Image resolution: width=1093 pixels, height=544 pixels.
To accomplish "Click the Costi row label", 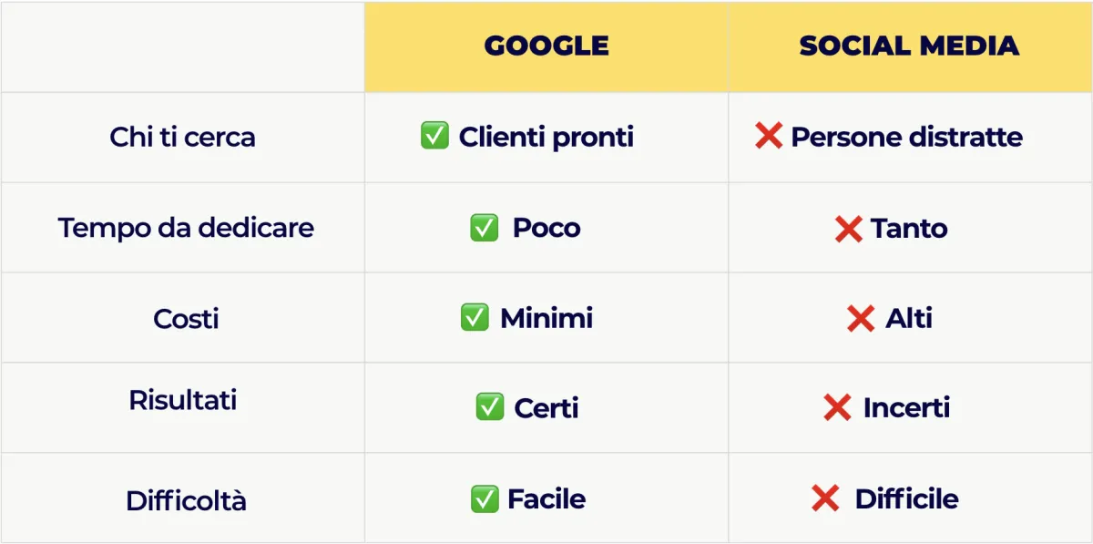I will [186, 319].
